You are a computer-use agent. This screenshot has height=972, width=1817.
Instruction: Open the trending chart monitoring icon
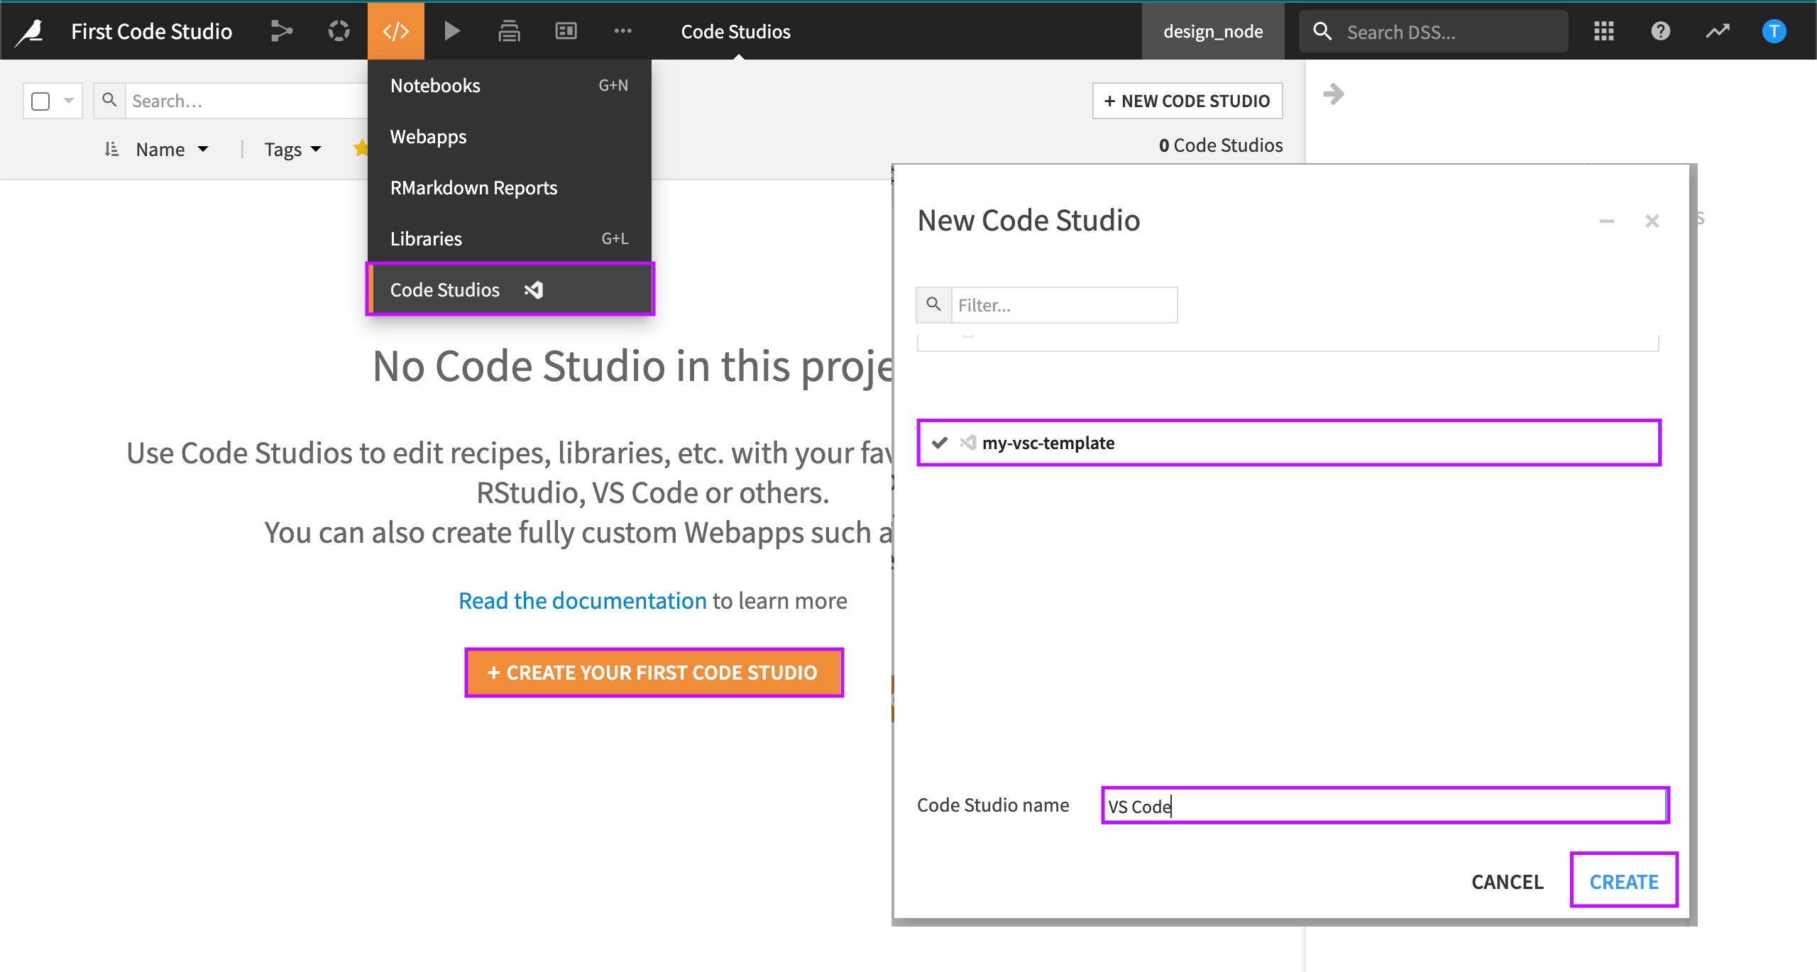point(1717,31)
